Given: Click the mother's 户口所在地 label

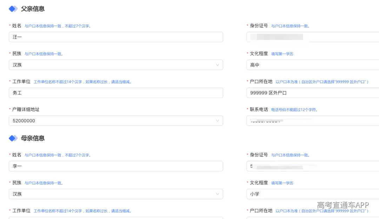Looking at the screenshot, I should tap(261, 211).
